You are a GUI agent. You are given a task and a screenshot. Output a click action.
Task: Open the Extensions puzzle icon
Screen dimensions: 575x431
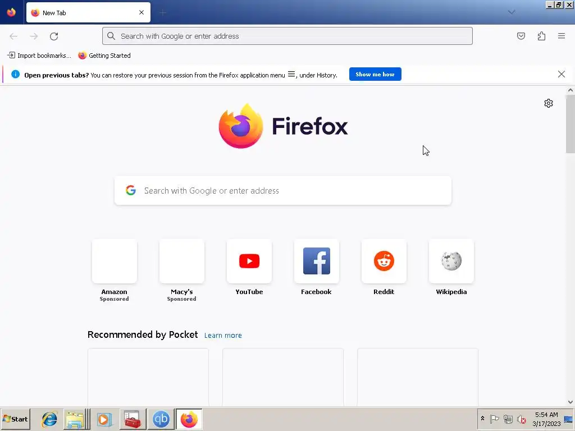[541, 36]
